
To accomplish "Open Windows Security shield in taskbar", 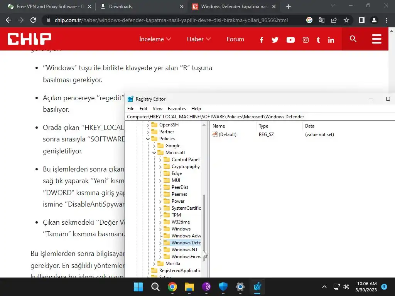I will [223, 287].
